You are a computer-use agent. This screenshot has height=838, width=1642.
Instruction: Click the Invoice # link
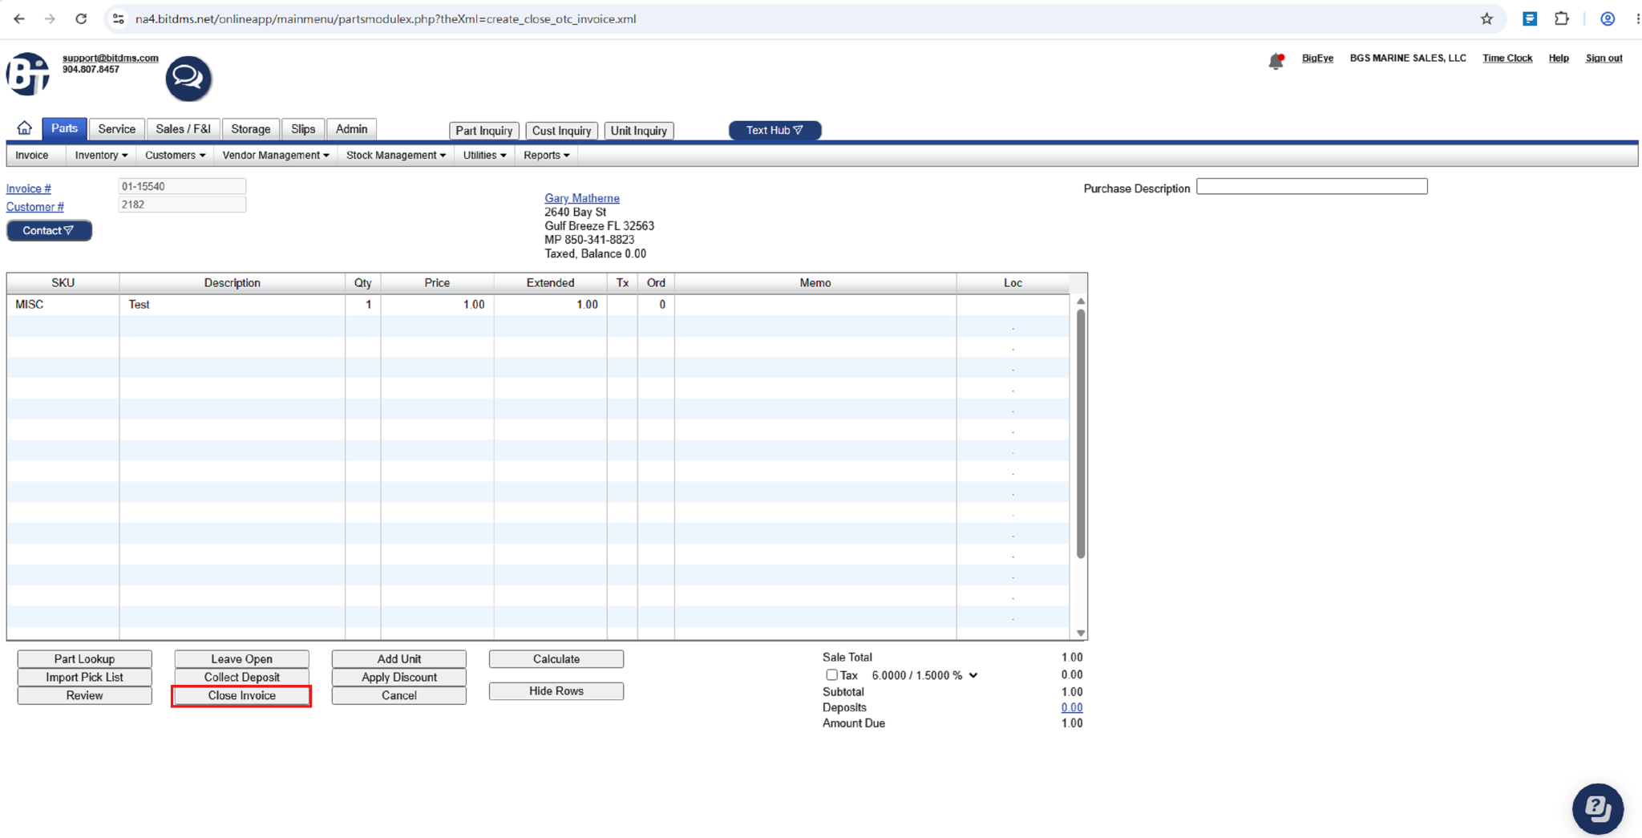(28, 188)
